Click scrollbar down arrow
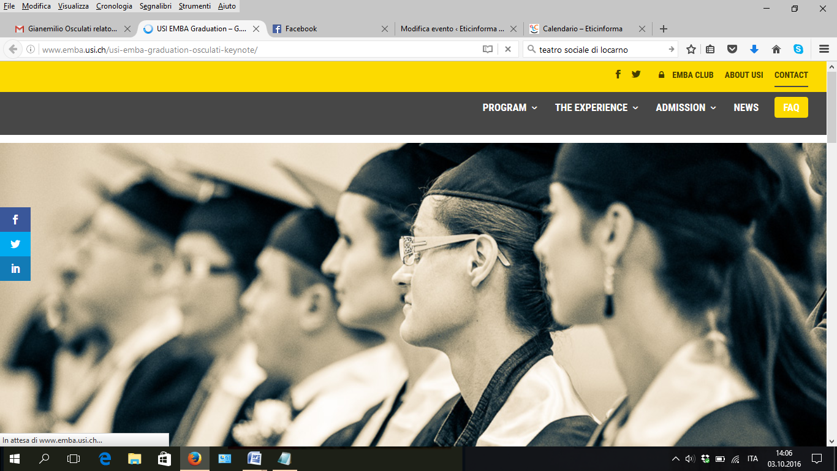 831,440
